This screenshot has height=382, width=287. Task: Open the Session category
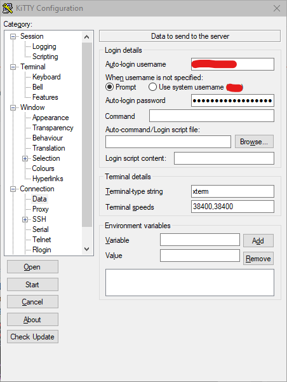coord(32,36)
